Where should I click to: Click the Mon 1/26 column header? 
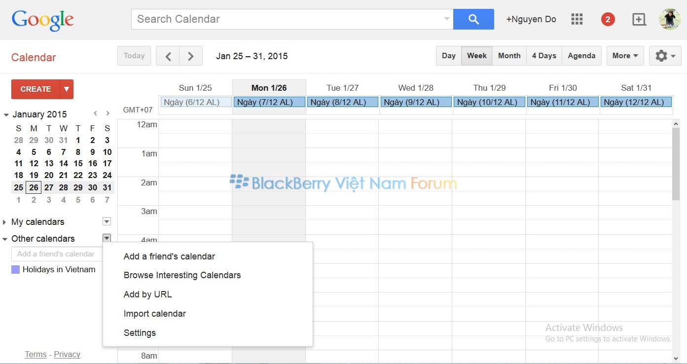coord(269,88)
